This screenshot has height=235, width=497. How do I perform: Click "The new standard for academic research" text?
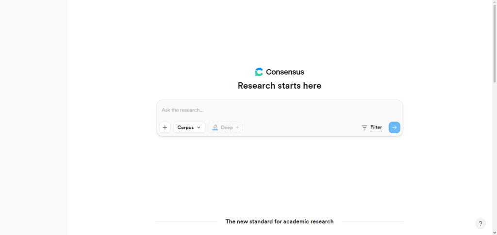pos(280,221)
